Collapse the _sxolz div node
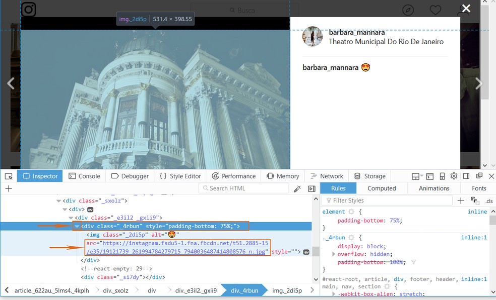 [59, 201]
